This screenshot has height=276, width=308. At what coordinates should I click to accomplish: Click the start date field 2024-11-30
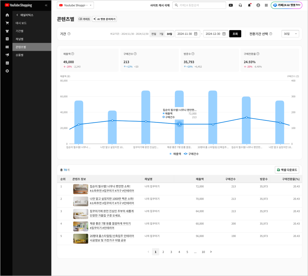pyautogui.click(x=187, y=34)
